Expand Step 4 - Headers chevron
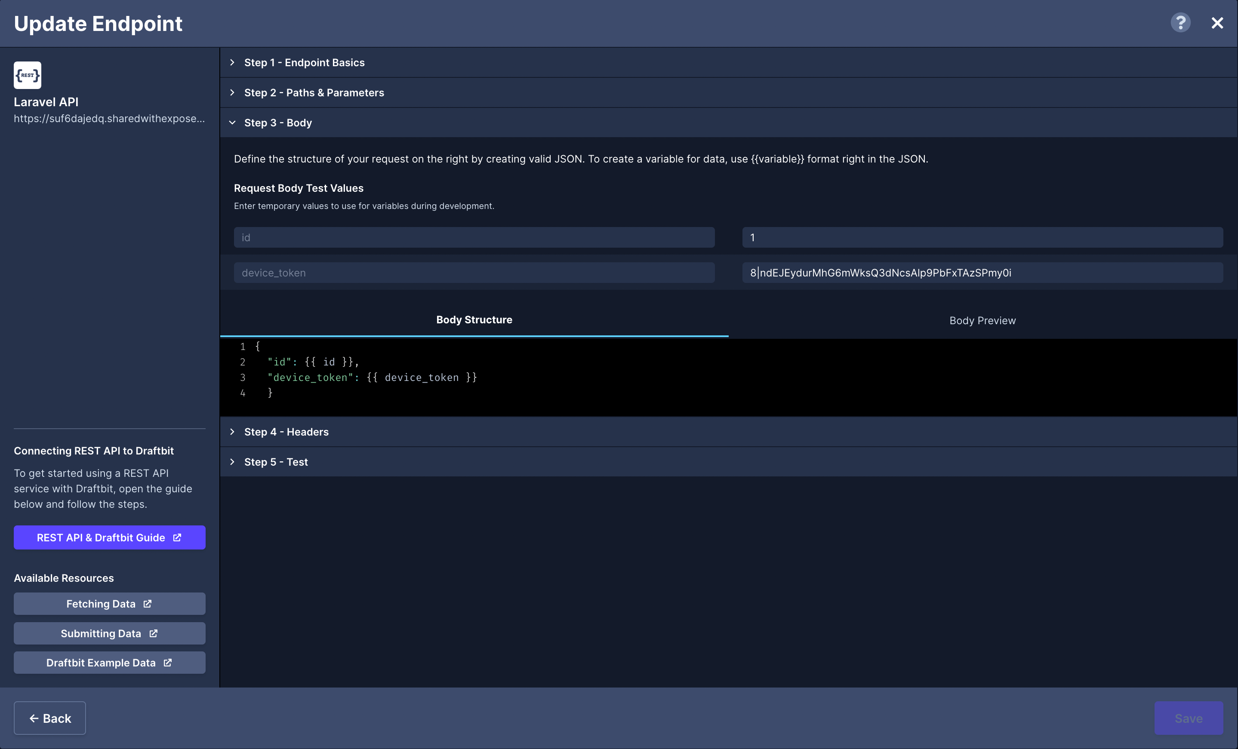 pos(232,432)
